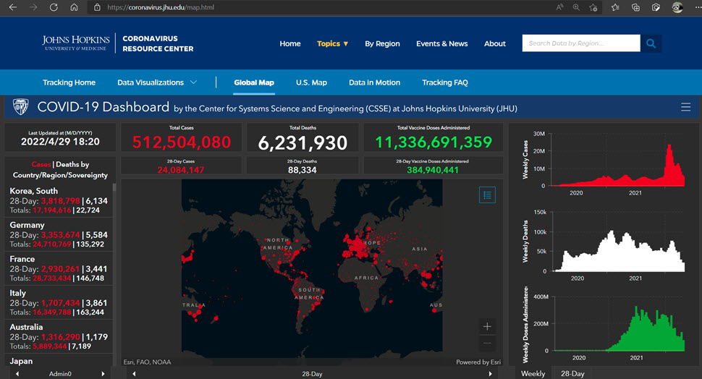Viewport: 702px width, 379px height.
Task: Open browser settings and more menu
Action: (697, 7)
